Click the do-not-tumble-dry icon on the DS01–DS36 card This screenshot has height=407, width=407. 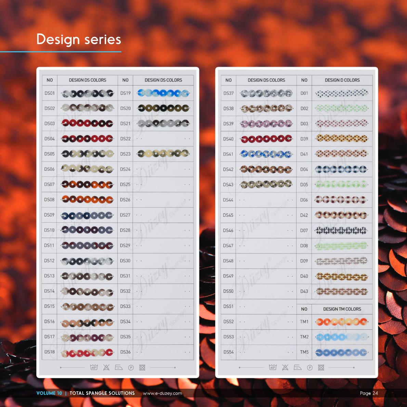[x=142, y=367]
